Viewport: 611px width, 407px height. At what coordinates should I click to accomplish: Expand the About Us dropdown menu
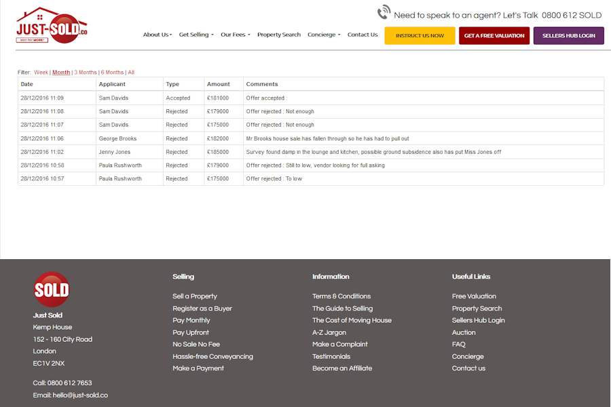[x=158, y=35]
